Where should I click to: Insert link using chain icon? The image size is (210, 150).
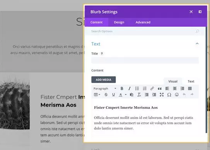(x=152, y=88)
